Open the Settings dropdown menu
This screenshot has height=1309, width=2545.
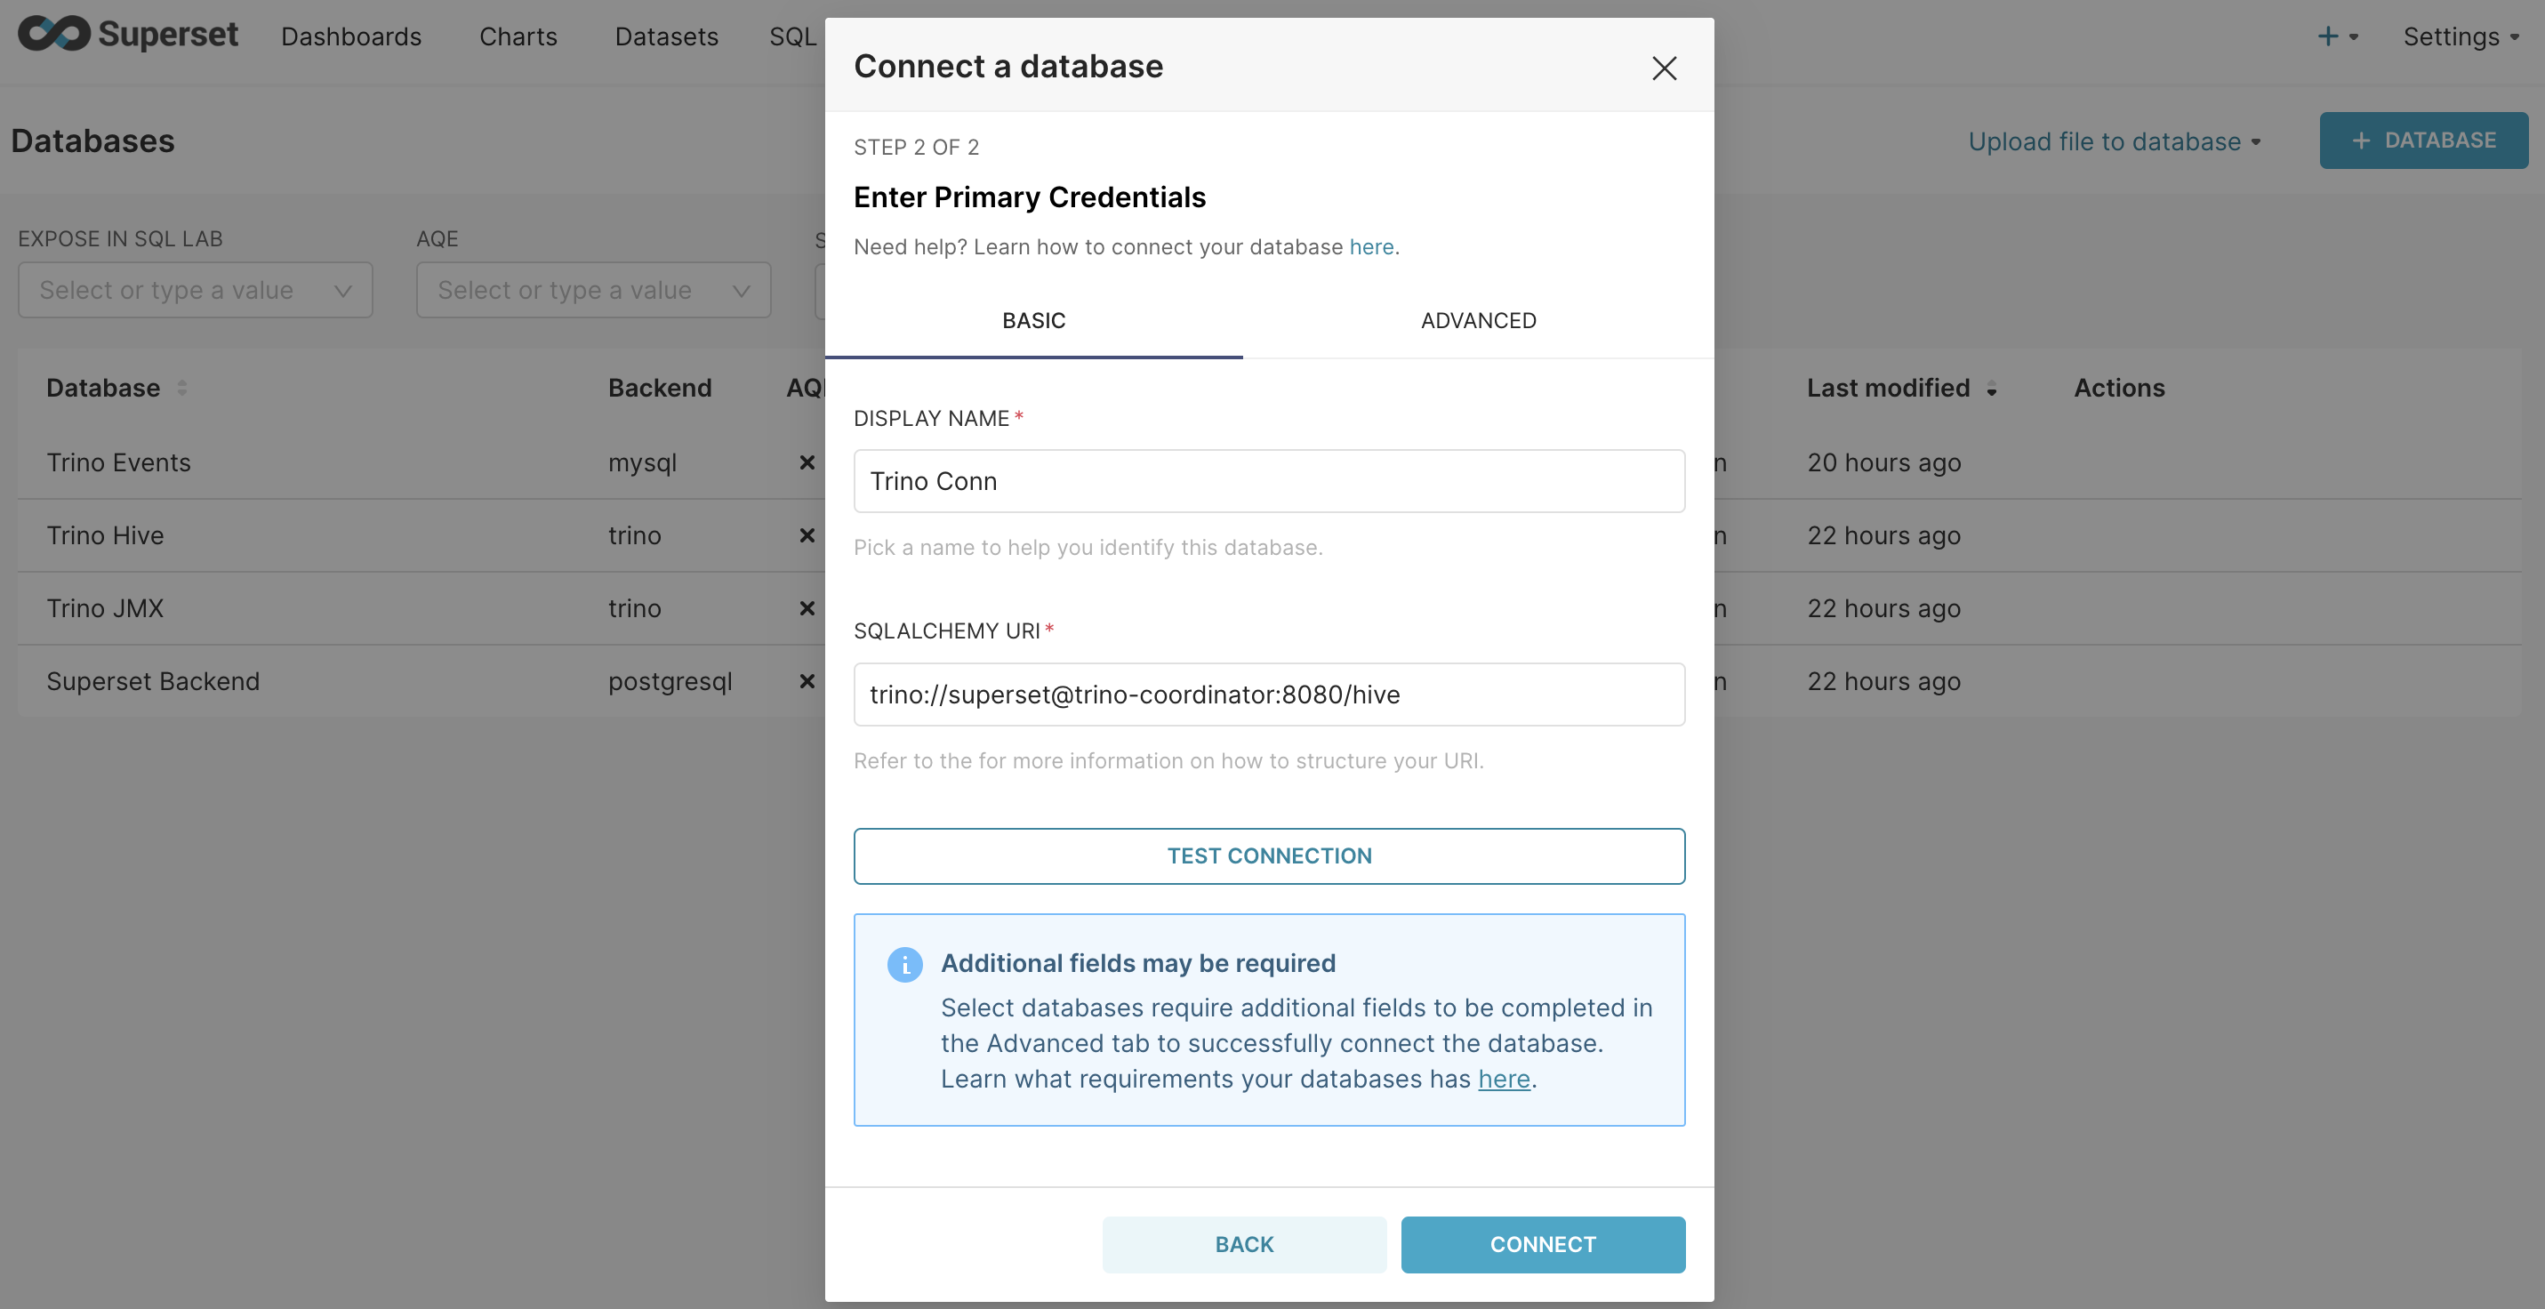2460,36
